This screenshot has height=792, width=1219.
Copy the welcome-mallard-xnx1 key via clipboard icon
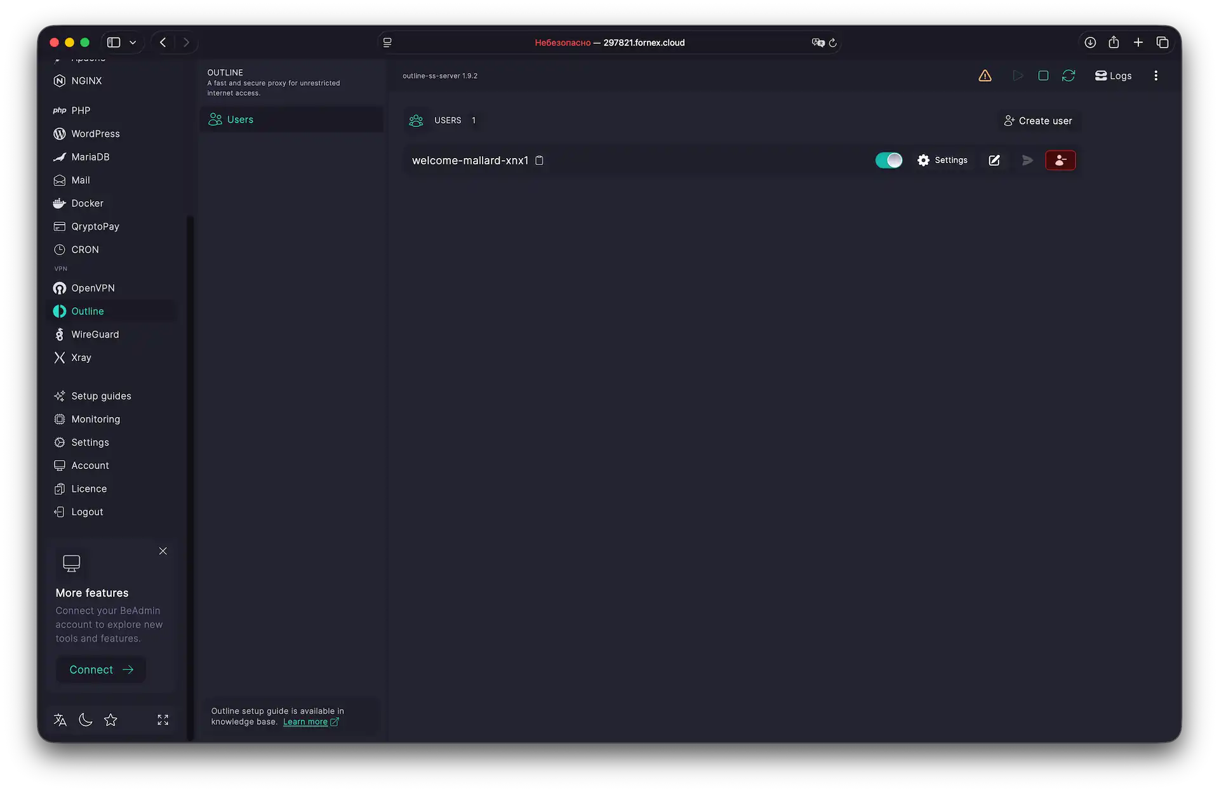[x=540, y=160]
